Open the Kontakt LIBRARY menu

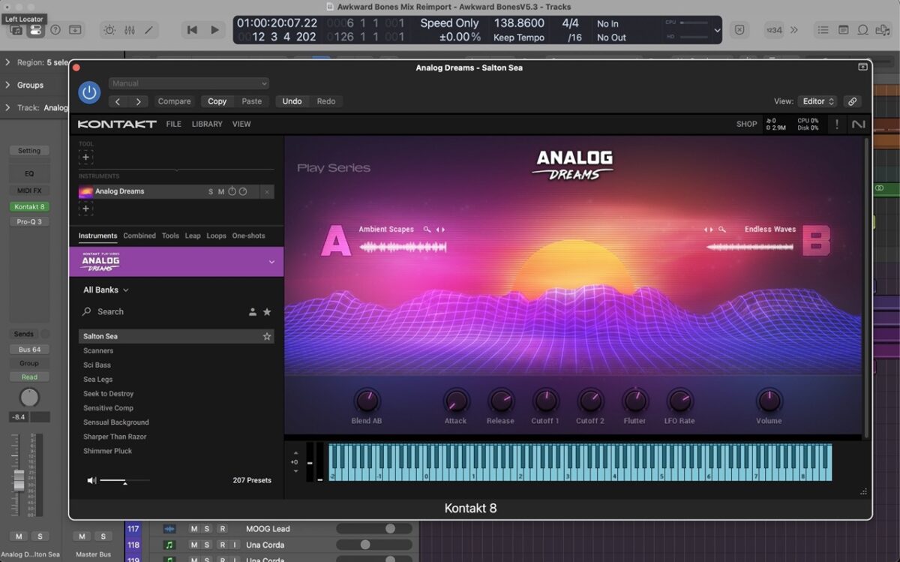[206, 125]
